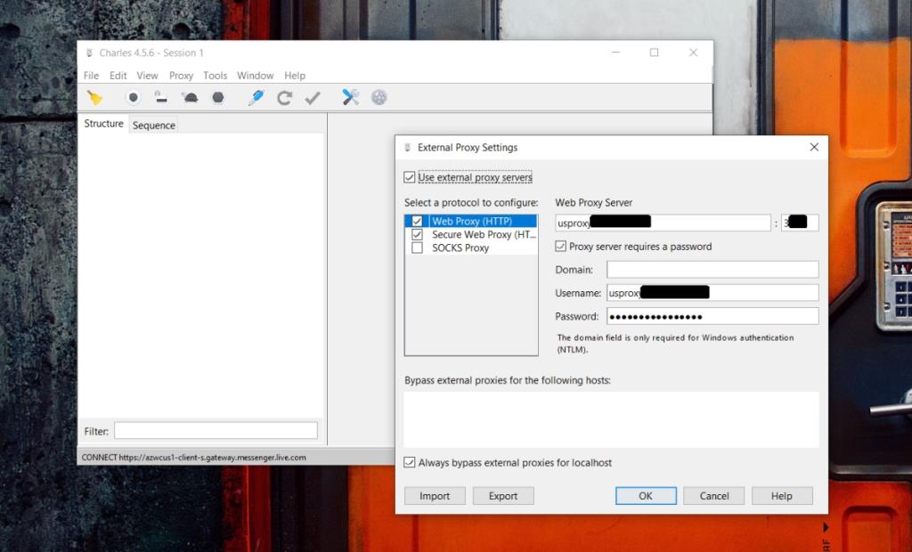Confirm proxy settings with the OK button
The width and height of the screenshot is (912, 552).
(645, 496)
